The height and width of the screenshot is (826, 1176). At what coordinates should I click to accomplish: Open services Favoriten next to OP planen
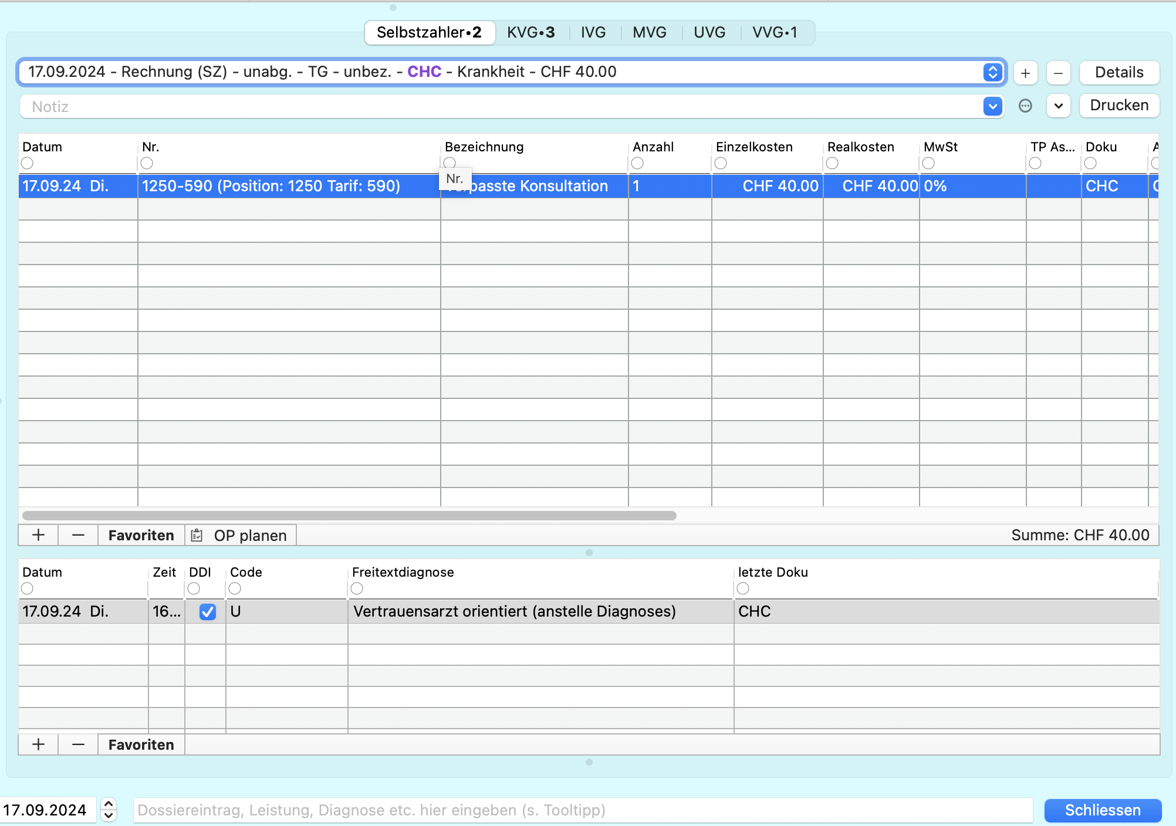coord(141,535)
